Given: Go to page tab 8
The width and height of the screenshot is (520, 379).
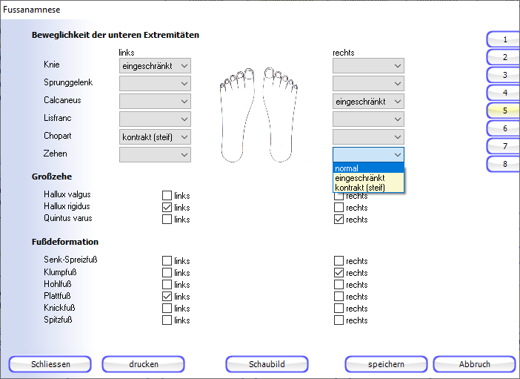Looking at the screenshot, I should pyautogui.click(x=504, y=164).
